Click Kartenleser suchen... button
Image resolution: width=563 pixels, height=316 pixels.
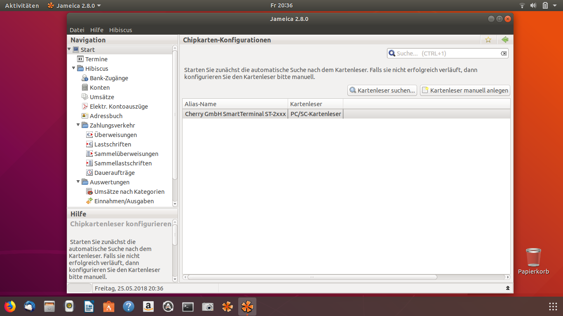coord(382,91)
